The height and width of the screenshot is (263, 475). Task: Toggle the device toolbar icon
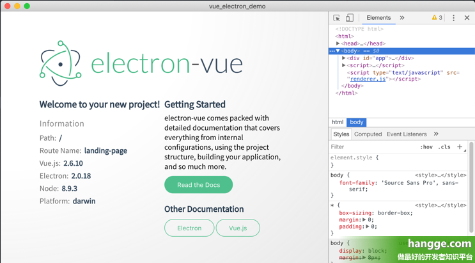click(x=350, y=18)
